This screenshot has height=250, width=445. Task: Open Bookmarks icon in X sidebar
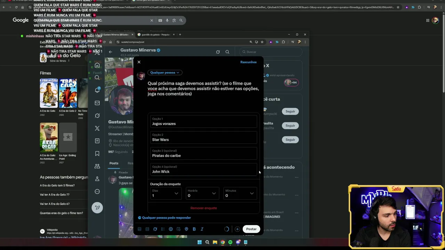click(x=97, y=153)
